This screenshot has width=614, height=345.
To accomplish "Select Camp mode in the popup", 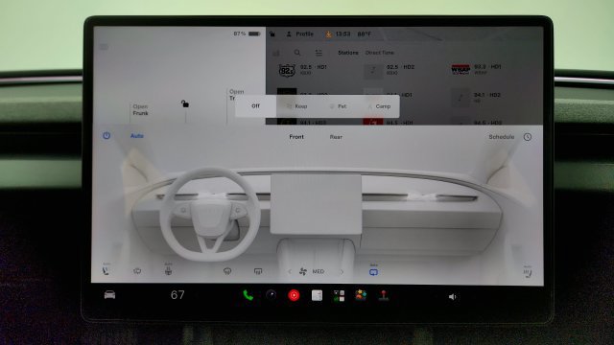I will click(379, 106).
